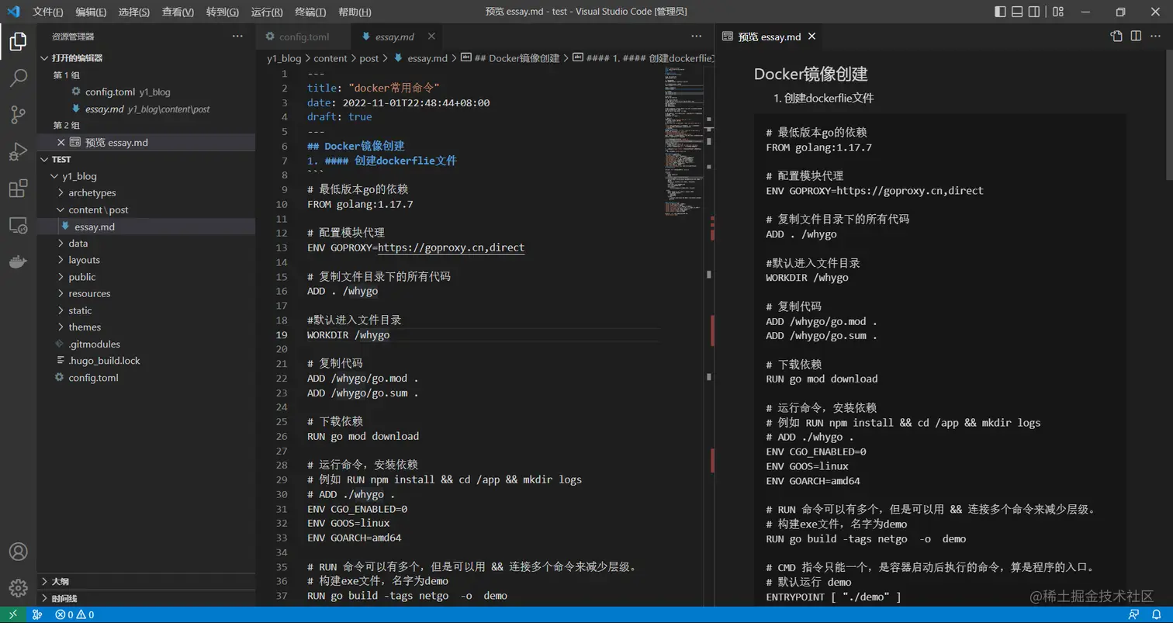Open preview editor More Actions ellipsis
1173x623 pixels.
coord(1156,36)
